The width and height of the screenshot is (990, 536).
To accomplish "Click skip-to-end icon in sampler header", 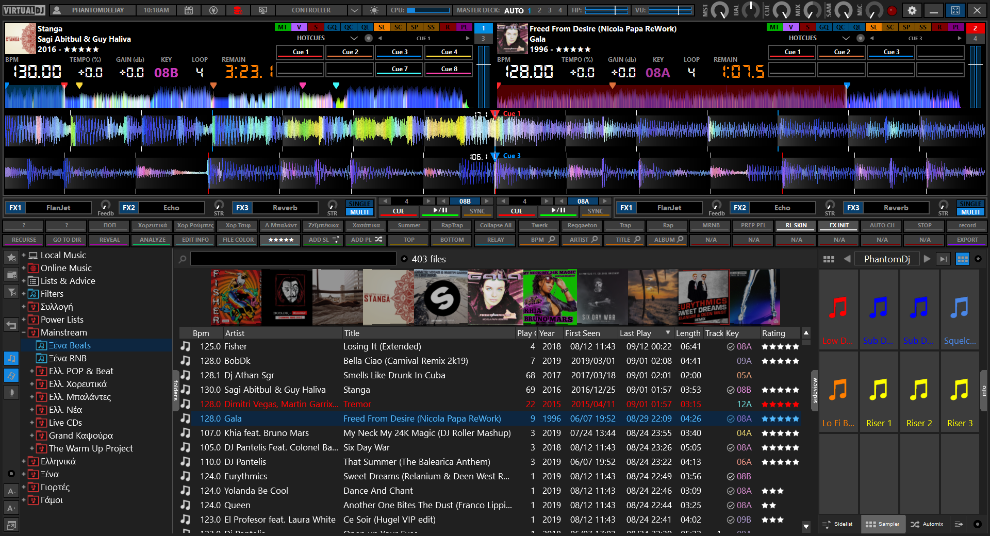I will pyautogui.click(x=943, y=259).
